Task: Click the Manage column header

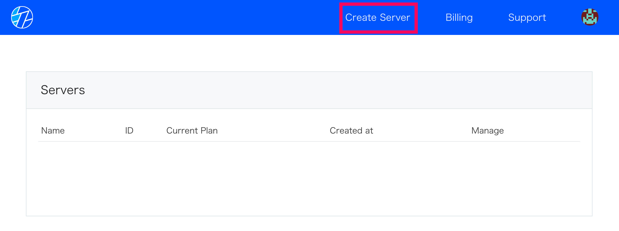Action: coord(488,131)
